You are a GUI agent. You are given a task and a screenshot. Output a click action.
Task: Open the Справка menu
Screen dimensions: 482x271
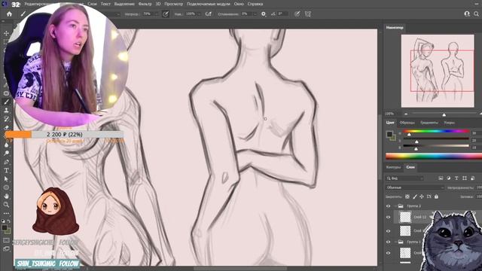point(255,4)
